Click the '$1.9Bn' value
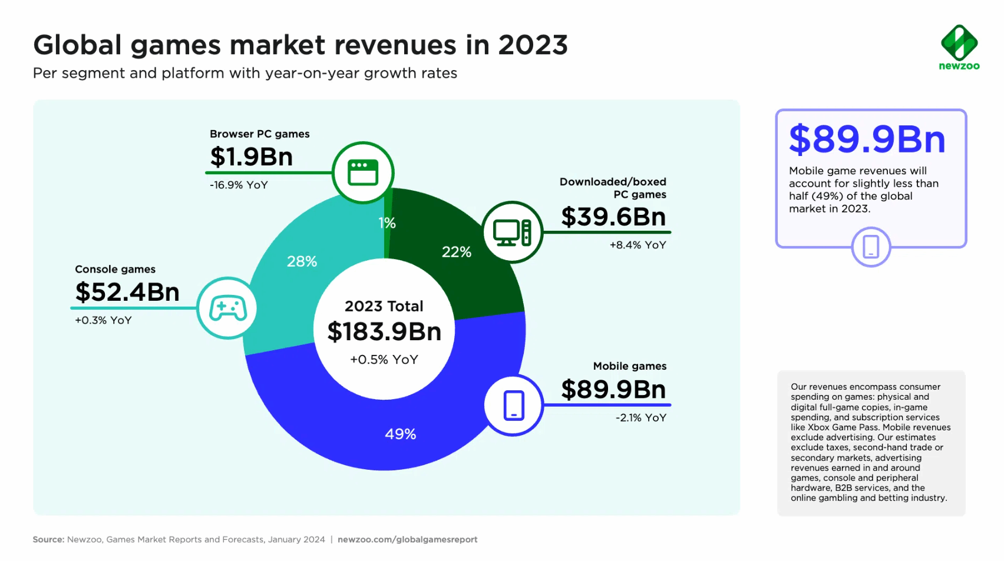 coord(252,157)
